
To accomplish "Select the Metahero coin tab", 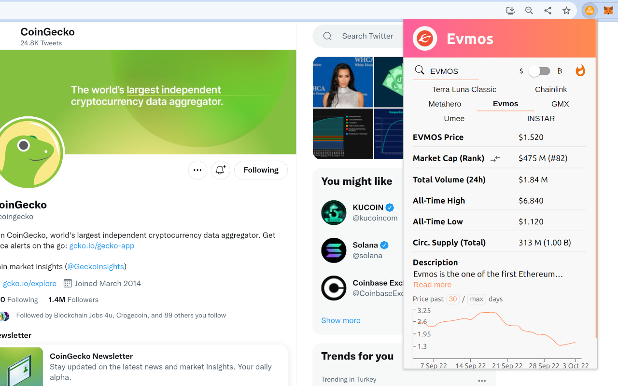I will [445, 104].
